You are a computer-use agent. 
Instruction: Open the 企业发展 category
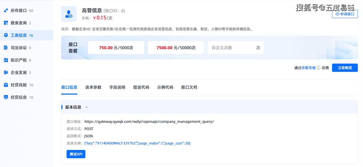point(27,72)
